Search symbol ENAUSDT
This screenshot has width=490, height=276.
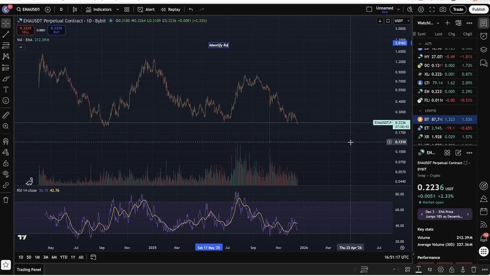(28, 10)
